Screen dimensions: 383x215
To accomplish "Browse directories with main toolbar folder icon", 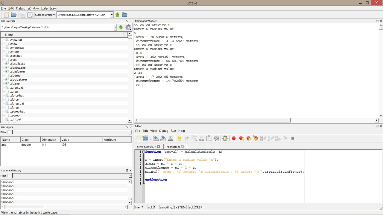I will pyautogui.click(x=125, y=15).
